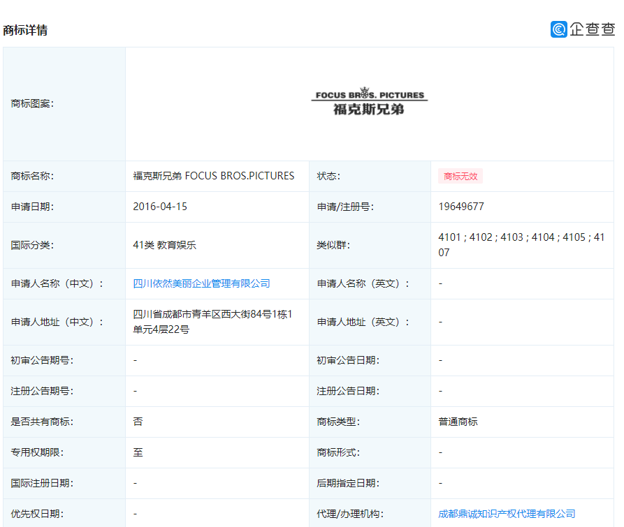
Task: Click the 国际注册日期 label
Action: click(x=42, y=483)
